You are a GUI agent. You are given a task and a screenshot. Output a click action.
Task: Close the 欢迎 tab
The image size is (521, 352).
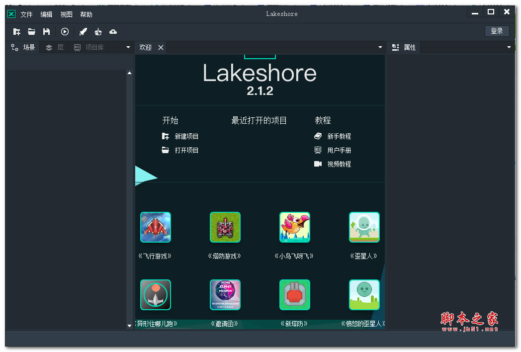[161, 48]
